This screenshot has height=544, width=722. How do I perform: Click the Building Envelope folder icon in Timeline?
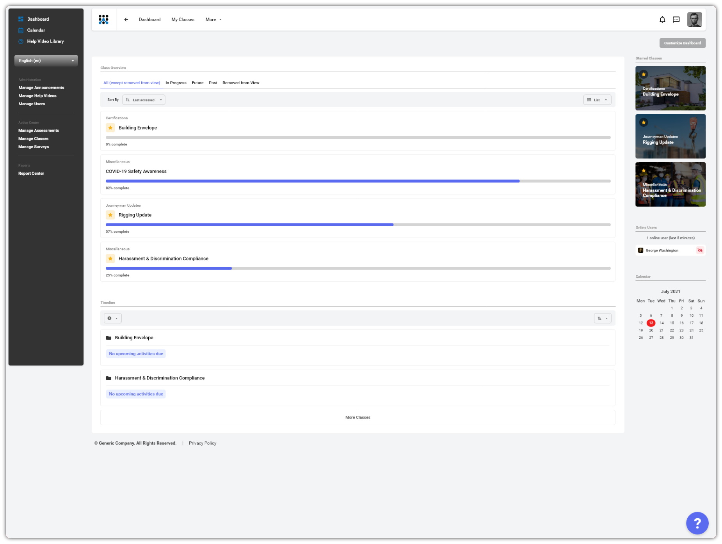coord(108,338)
